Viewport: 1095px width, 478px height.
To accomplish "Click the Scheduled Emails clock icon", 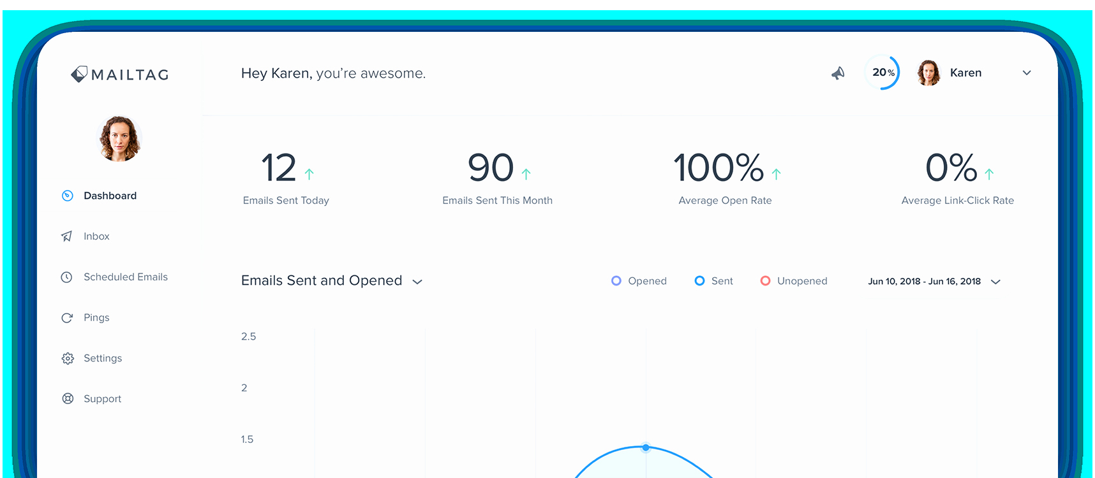I will [66, 277].
